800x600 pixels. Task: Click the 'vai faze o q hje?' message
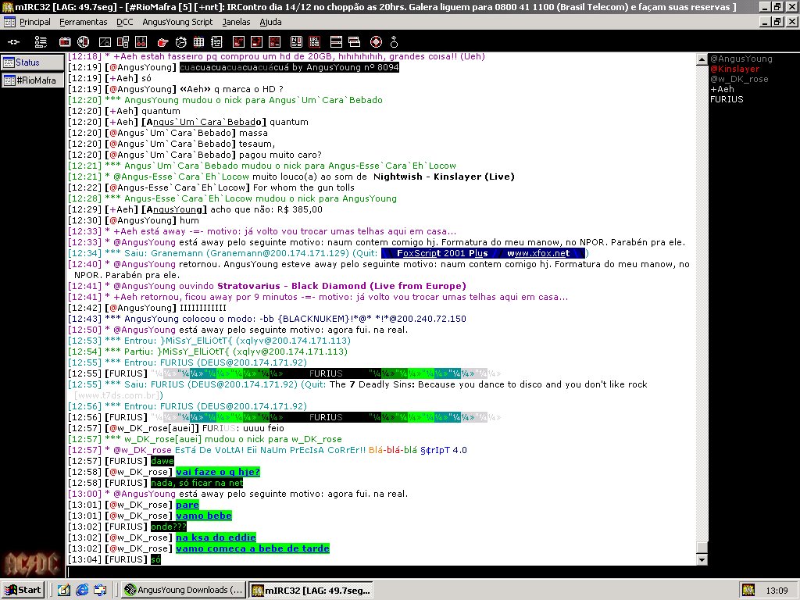218,472
